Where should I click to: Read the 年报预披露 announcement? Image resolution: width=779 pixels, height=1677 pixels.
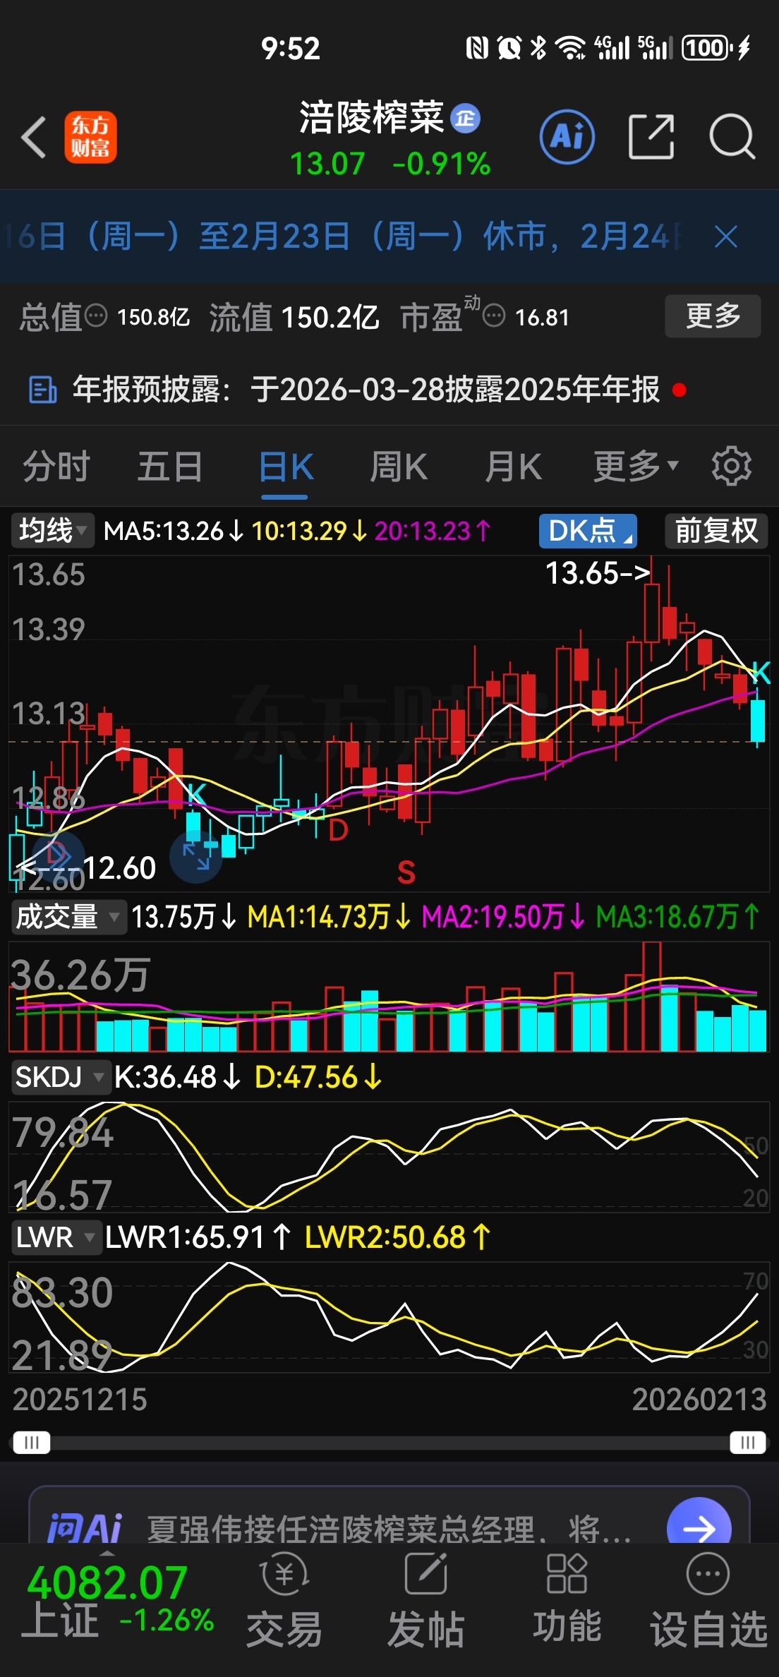coord(366,390)
